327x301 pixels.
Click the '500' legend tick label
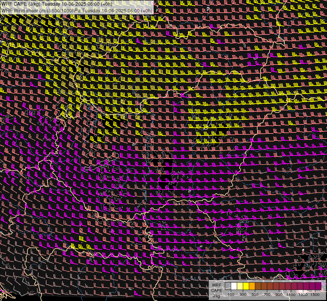tap(255, 295)
